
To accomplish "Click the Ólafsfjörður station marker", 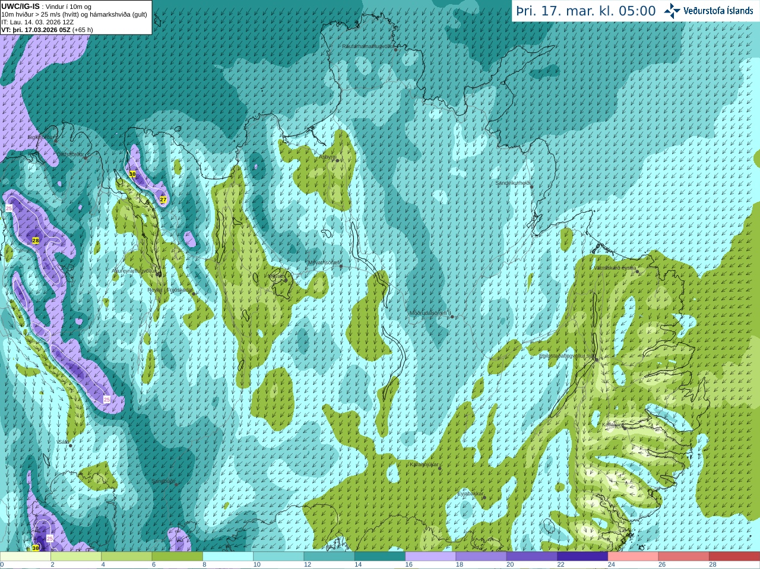I will (85, 158).
